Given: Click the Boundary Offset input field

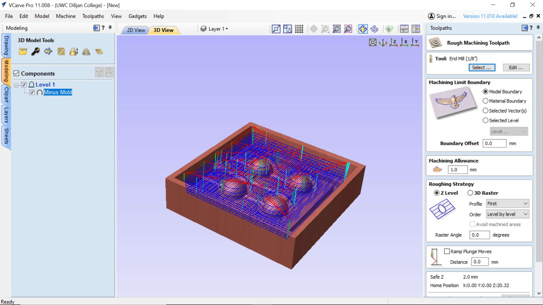Looking at the screenshot, I should [494, 143].
